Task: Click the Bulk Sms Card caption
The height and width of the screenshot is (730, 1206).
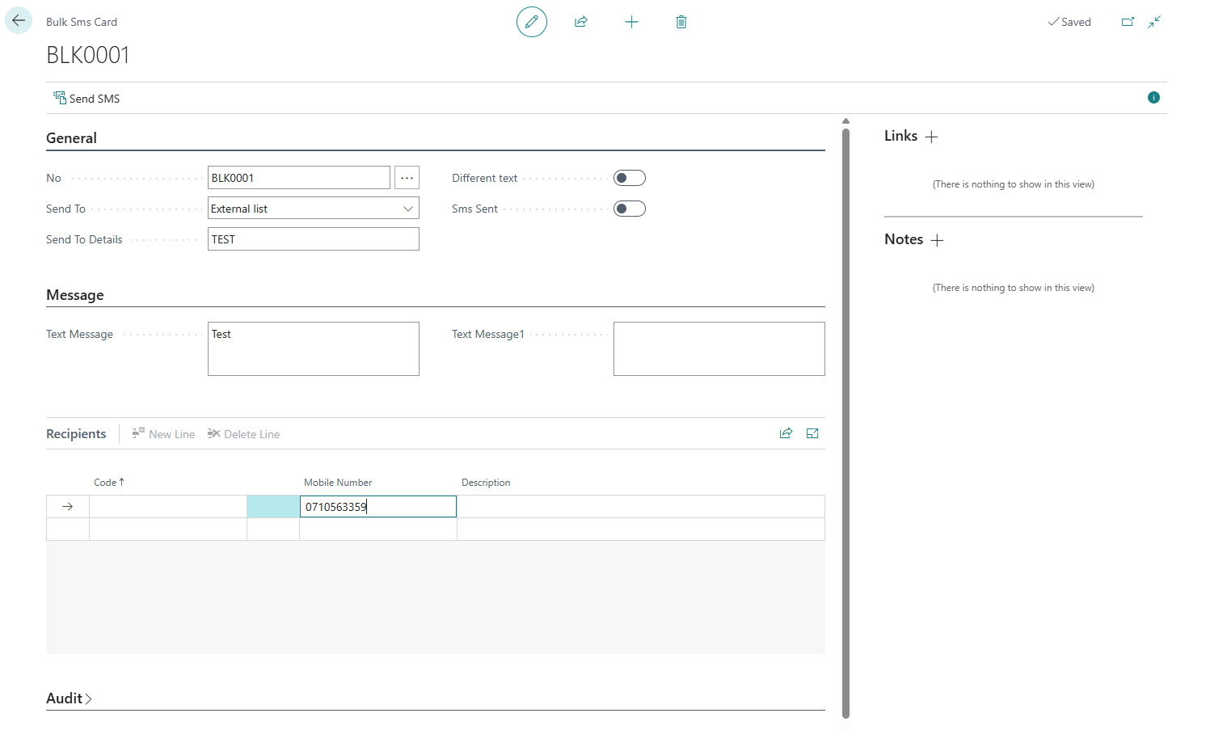Action: pyautogui.click(x=82, y=22)
